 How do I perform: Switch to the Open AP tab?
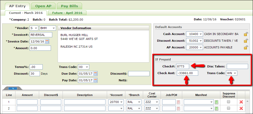pos(43,6)
